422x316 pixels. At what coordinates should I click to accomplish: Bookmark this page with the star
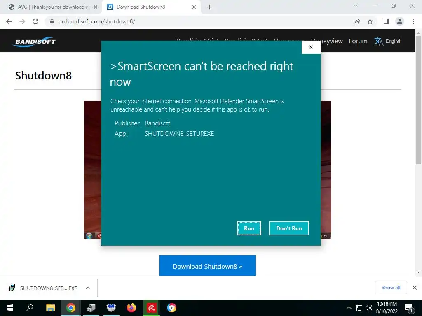click(x=370, y=21)
